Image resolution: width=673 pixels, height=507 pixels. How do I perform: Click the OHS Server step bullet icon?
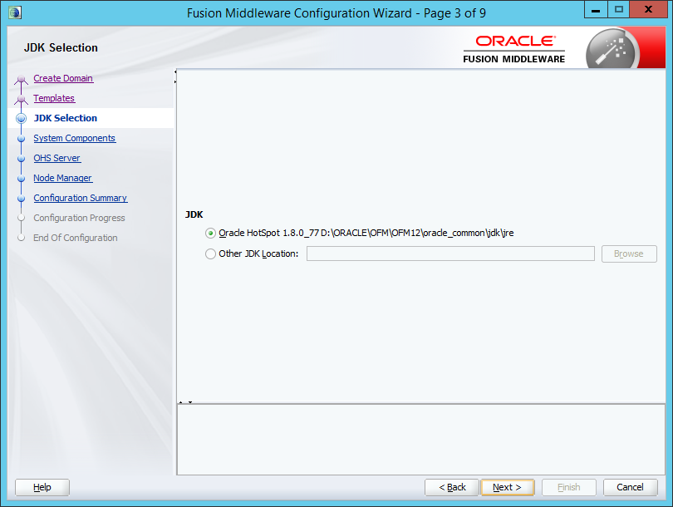pos(22,159)
